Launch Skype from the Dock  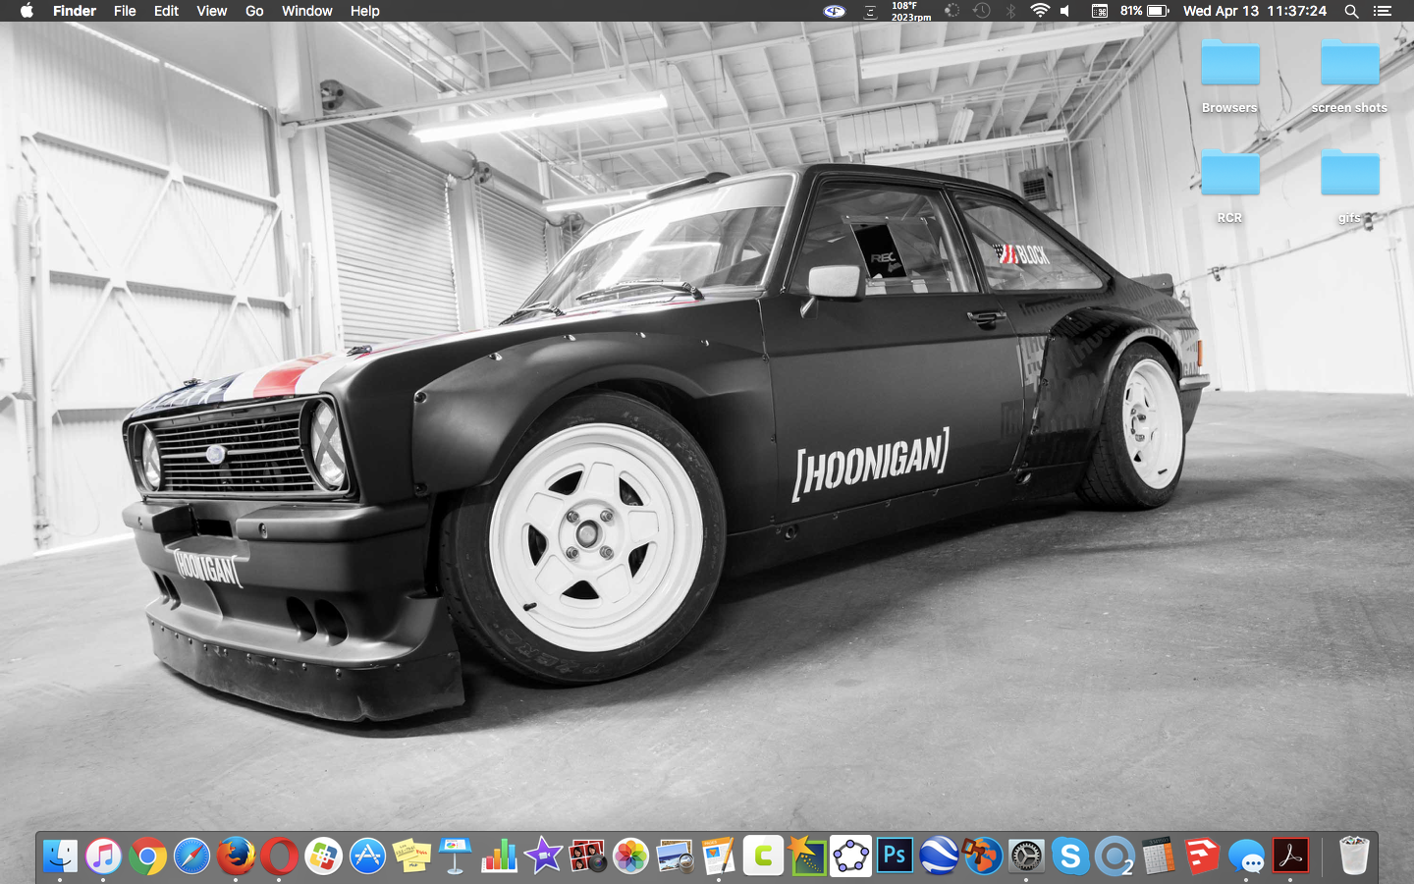pos(1070,856)
